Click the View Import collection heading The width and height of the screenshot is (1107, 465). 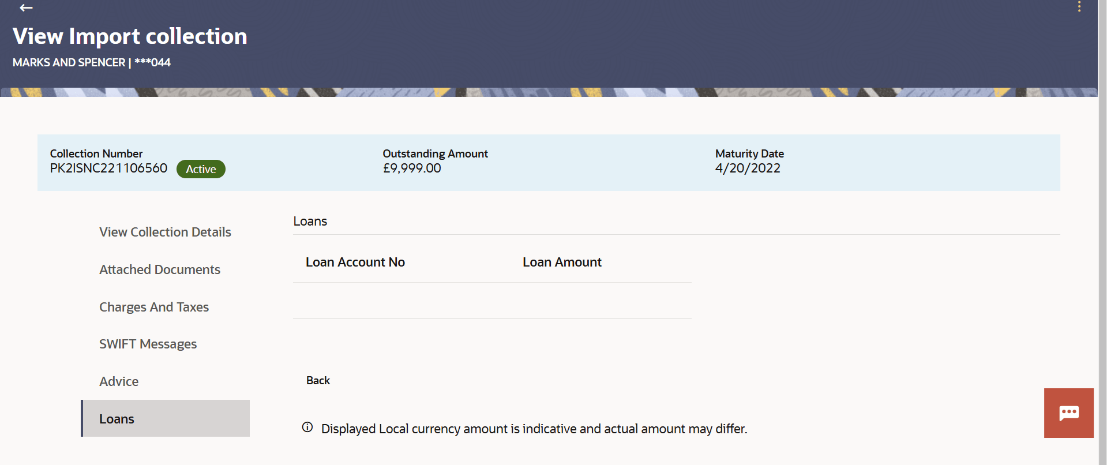pyautogui.click(x=130, y=36)
